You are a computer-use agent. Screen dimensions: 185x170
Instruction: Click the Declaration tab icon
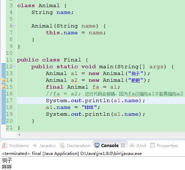pos(62,145)
